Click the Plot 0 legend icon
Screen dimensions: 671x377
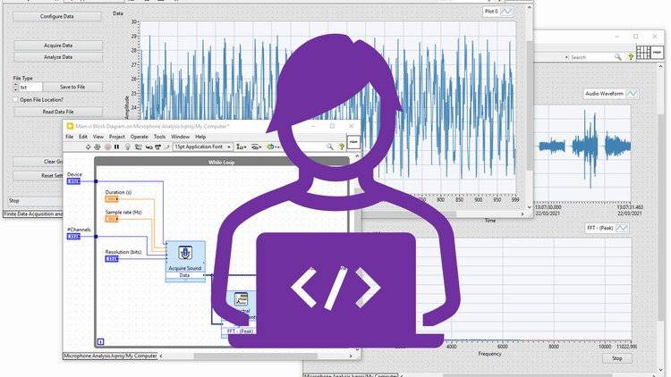pyautogui.click(x=506, y=12)
